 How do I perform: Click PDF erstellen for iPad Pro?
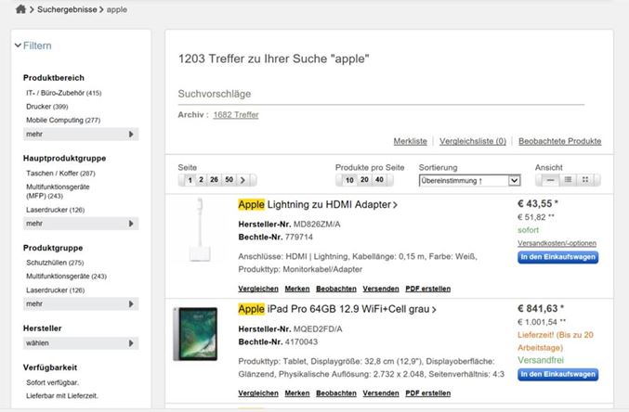tap(428, 393)
